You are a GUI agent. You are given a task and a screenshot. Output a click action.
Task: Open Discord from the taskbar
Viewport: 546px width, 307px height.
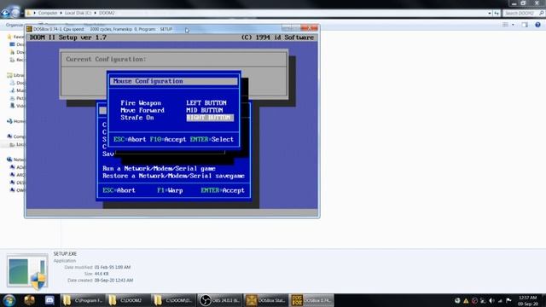click(x=49, y=300)
